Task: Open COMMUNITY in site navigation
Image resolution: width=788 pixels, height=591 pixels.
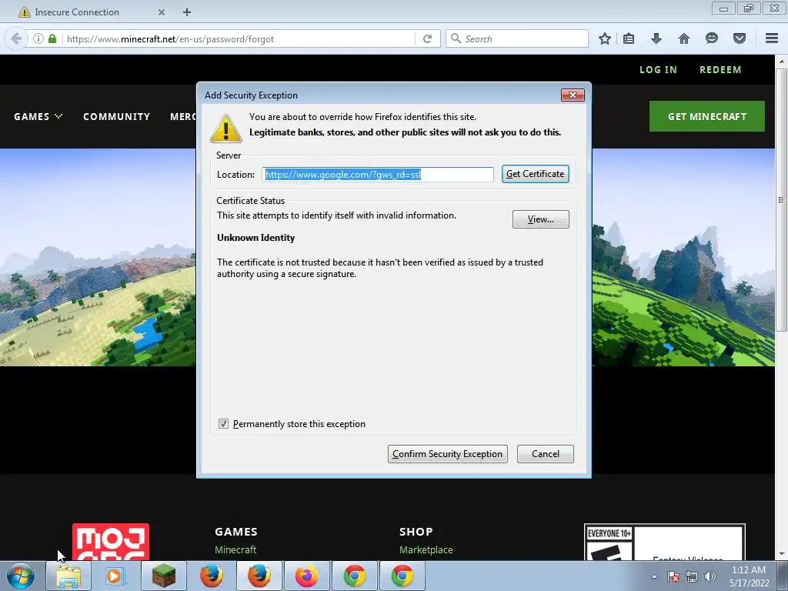Action: [x=117, y=117]
